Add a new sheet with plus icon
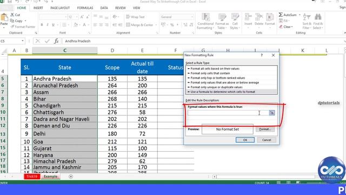This screenshot has width=346, height=195. 71,177
